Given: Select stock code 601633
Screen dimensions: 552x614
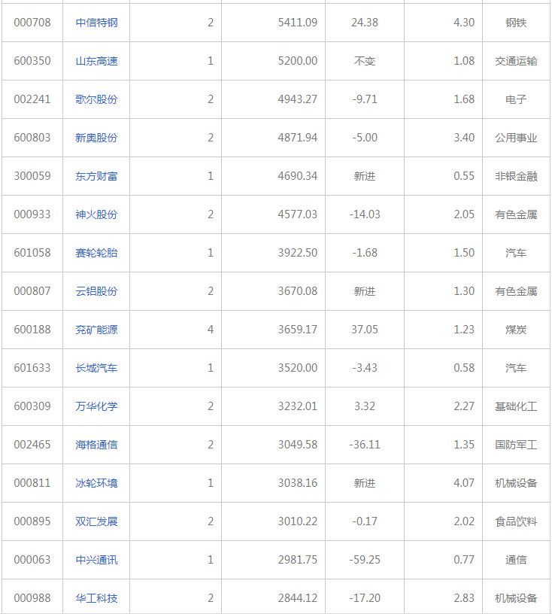Looking at the screenshot, I should (32, 368).
